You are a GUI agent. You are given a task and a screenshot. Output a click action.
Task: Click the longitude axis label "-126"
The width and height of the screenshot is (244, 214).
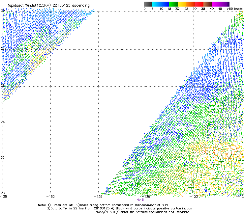[x=146, y=197]
